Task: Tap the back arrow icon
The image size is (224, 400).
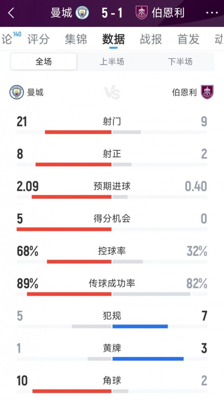Action: coord(11,13)
